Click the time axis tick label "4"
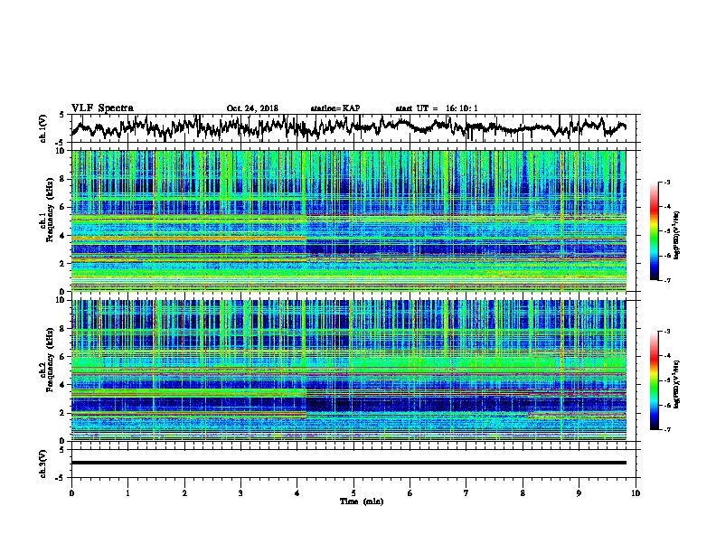 (x=297, y=493)
